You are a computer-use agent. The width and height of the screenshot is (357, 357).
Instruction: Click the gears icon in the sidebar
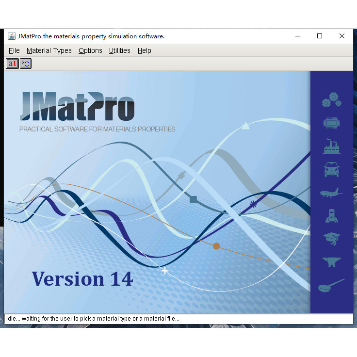pos(331,100)
